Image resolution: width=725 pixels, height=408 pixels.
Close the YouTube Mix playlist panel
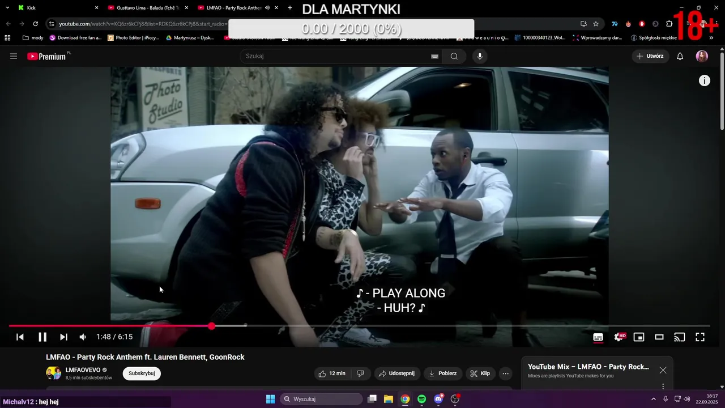click(x=663, y=370)
